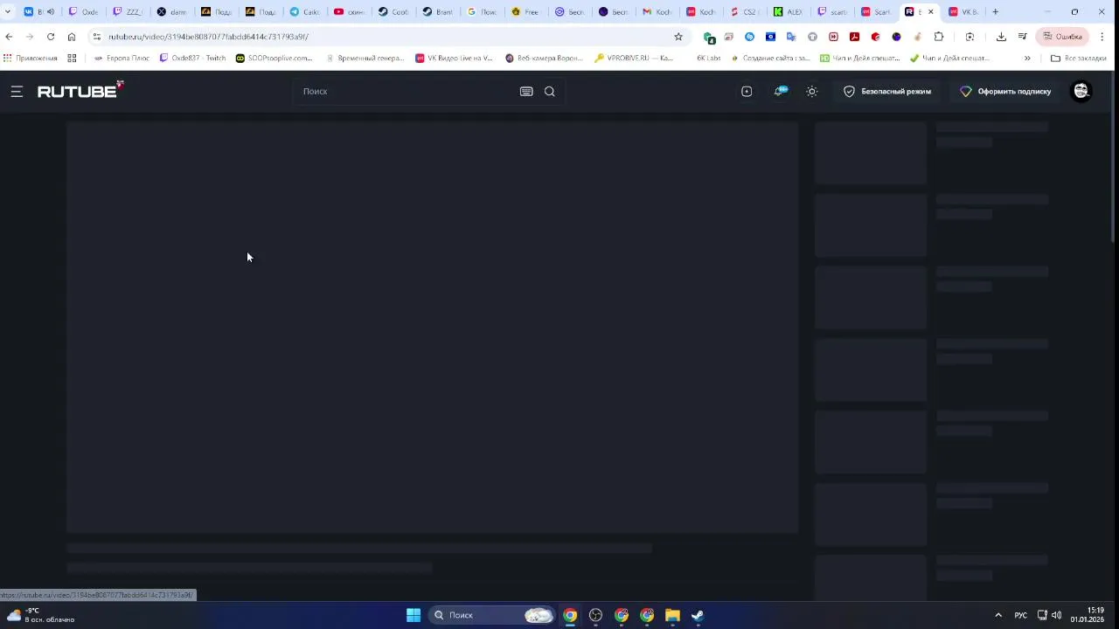Open the virtual keyboard icon in search
1119x629 pixels.
[526, 91]
